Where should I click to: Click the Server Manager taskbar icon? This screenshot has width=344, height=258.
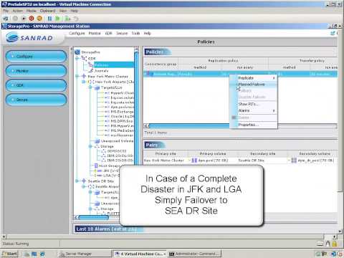point(62,254)
